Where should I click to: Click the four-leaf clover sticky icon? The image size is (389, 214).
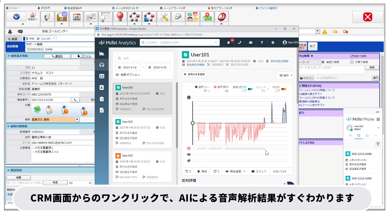[37, 110]
